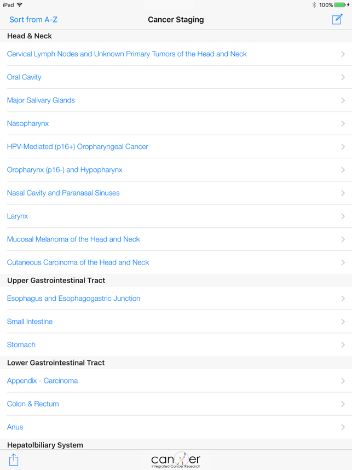Tap the Canxer logo in bottom bar
The width and height of the screenshot is (352, 470).
[x=176, y=460]
